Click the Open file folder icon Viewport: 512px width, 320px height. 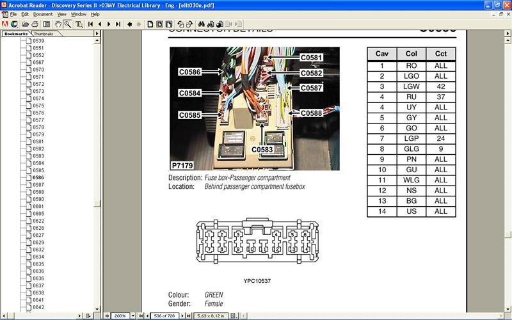[x=26, y=24]
